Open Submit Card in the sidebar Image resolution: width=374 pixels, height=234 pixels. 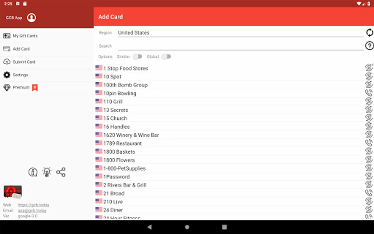tap(47, 62)
